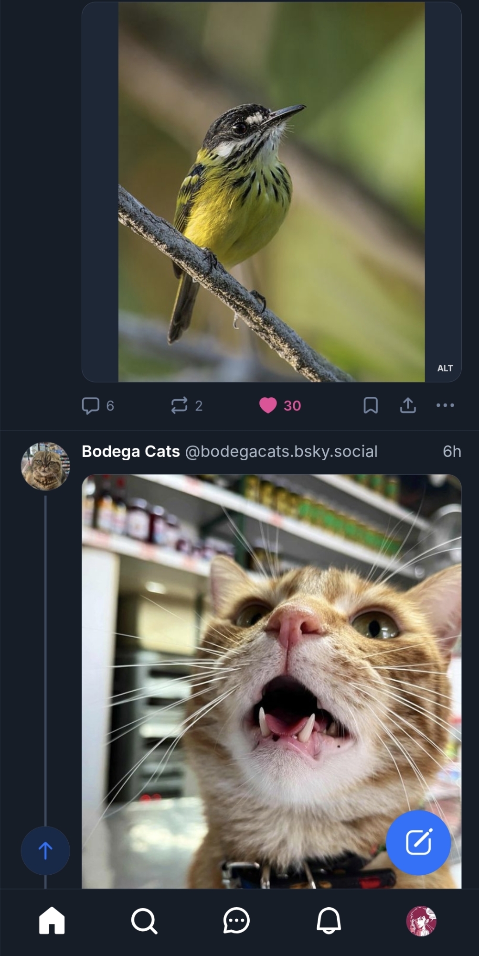479x956 pixels.
Task: Open the @bodegacats.bsky.social handle link
Action: 281,451
